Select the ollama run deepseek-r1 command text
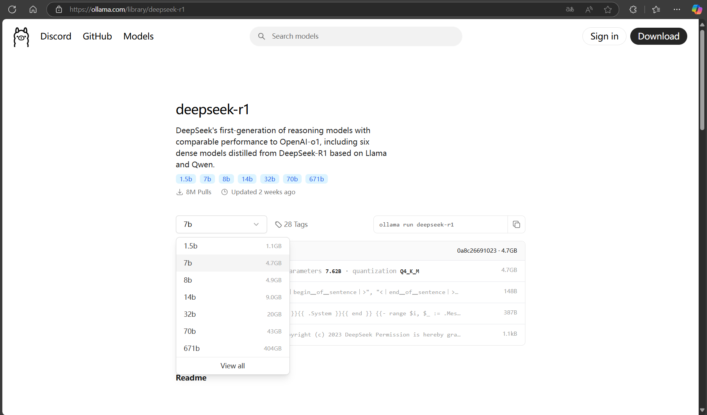707x415 pixels. coord(416,225)
